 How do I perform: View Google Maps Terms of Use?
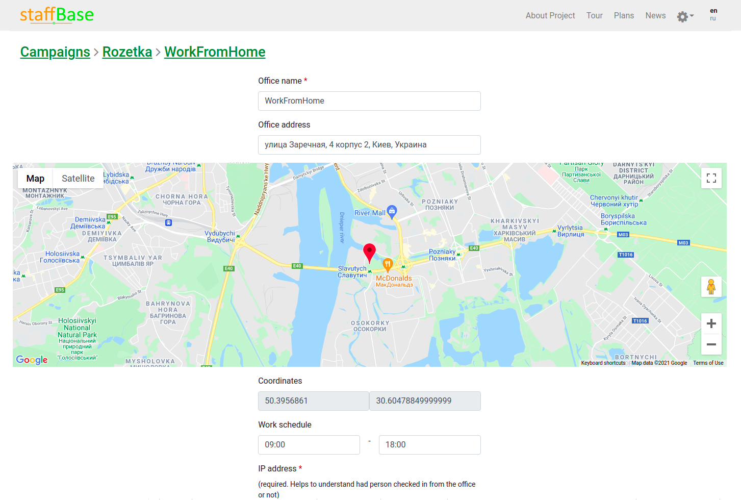708,363
